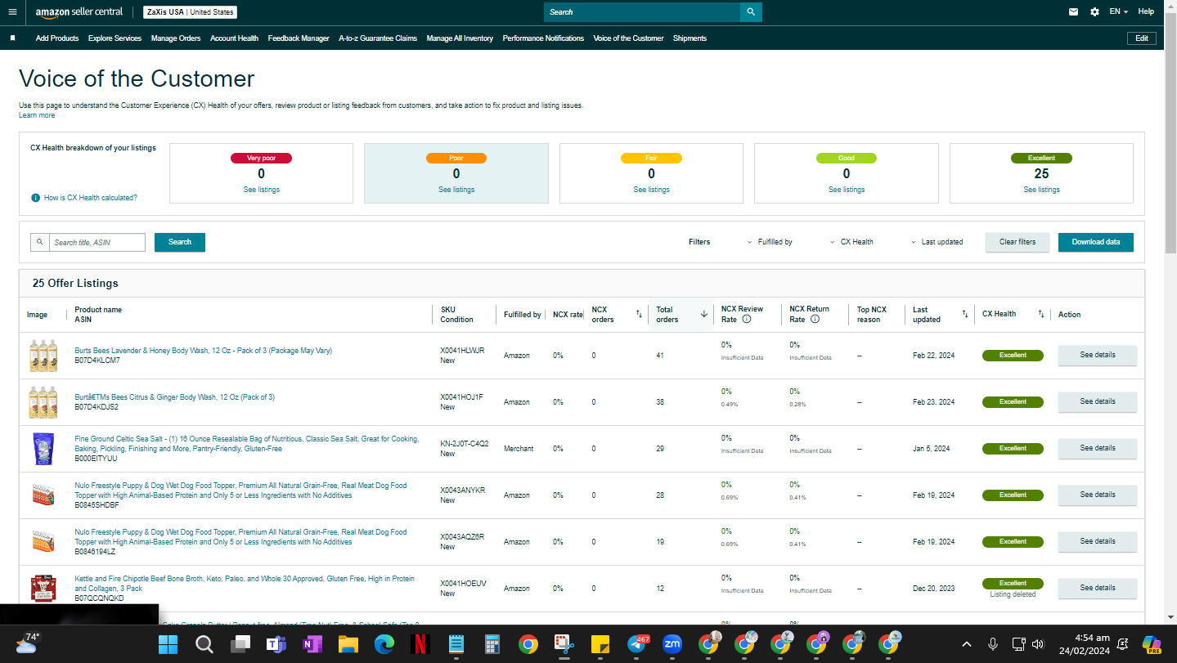Open Sticky Notes from taskbar

[600, 644]
